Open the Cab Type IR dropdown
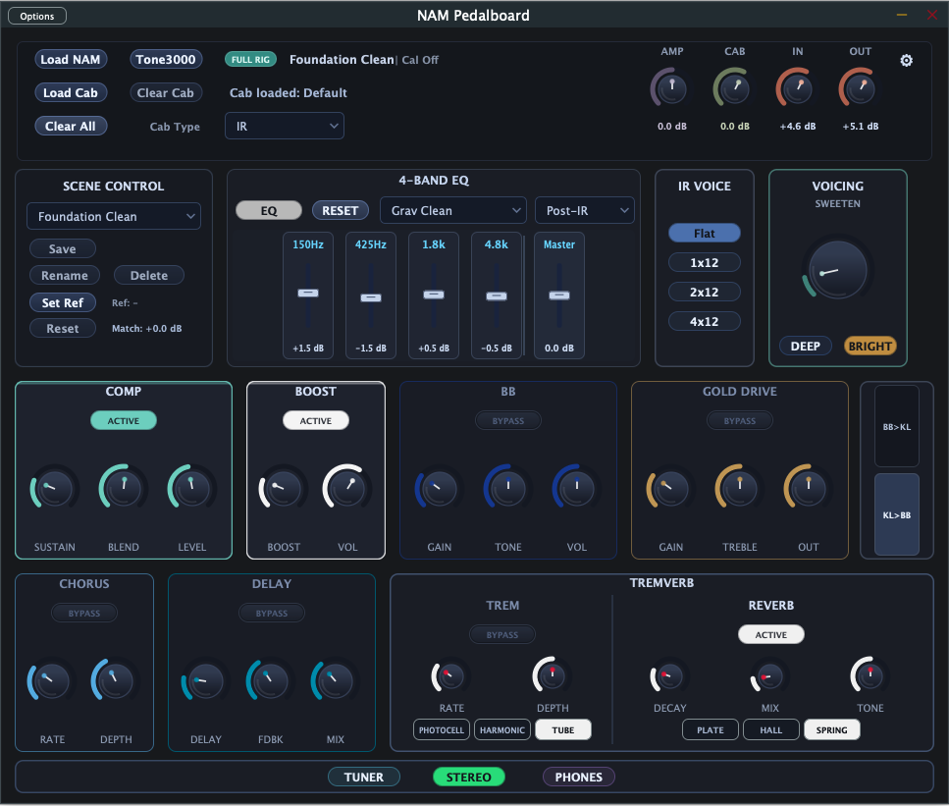949x806 pixels. 285,126
